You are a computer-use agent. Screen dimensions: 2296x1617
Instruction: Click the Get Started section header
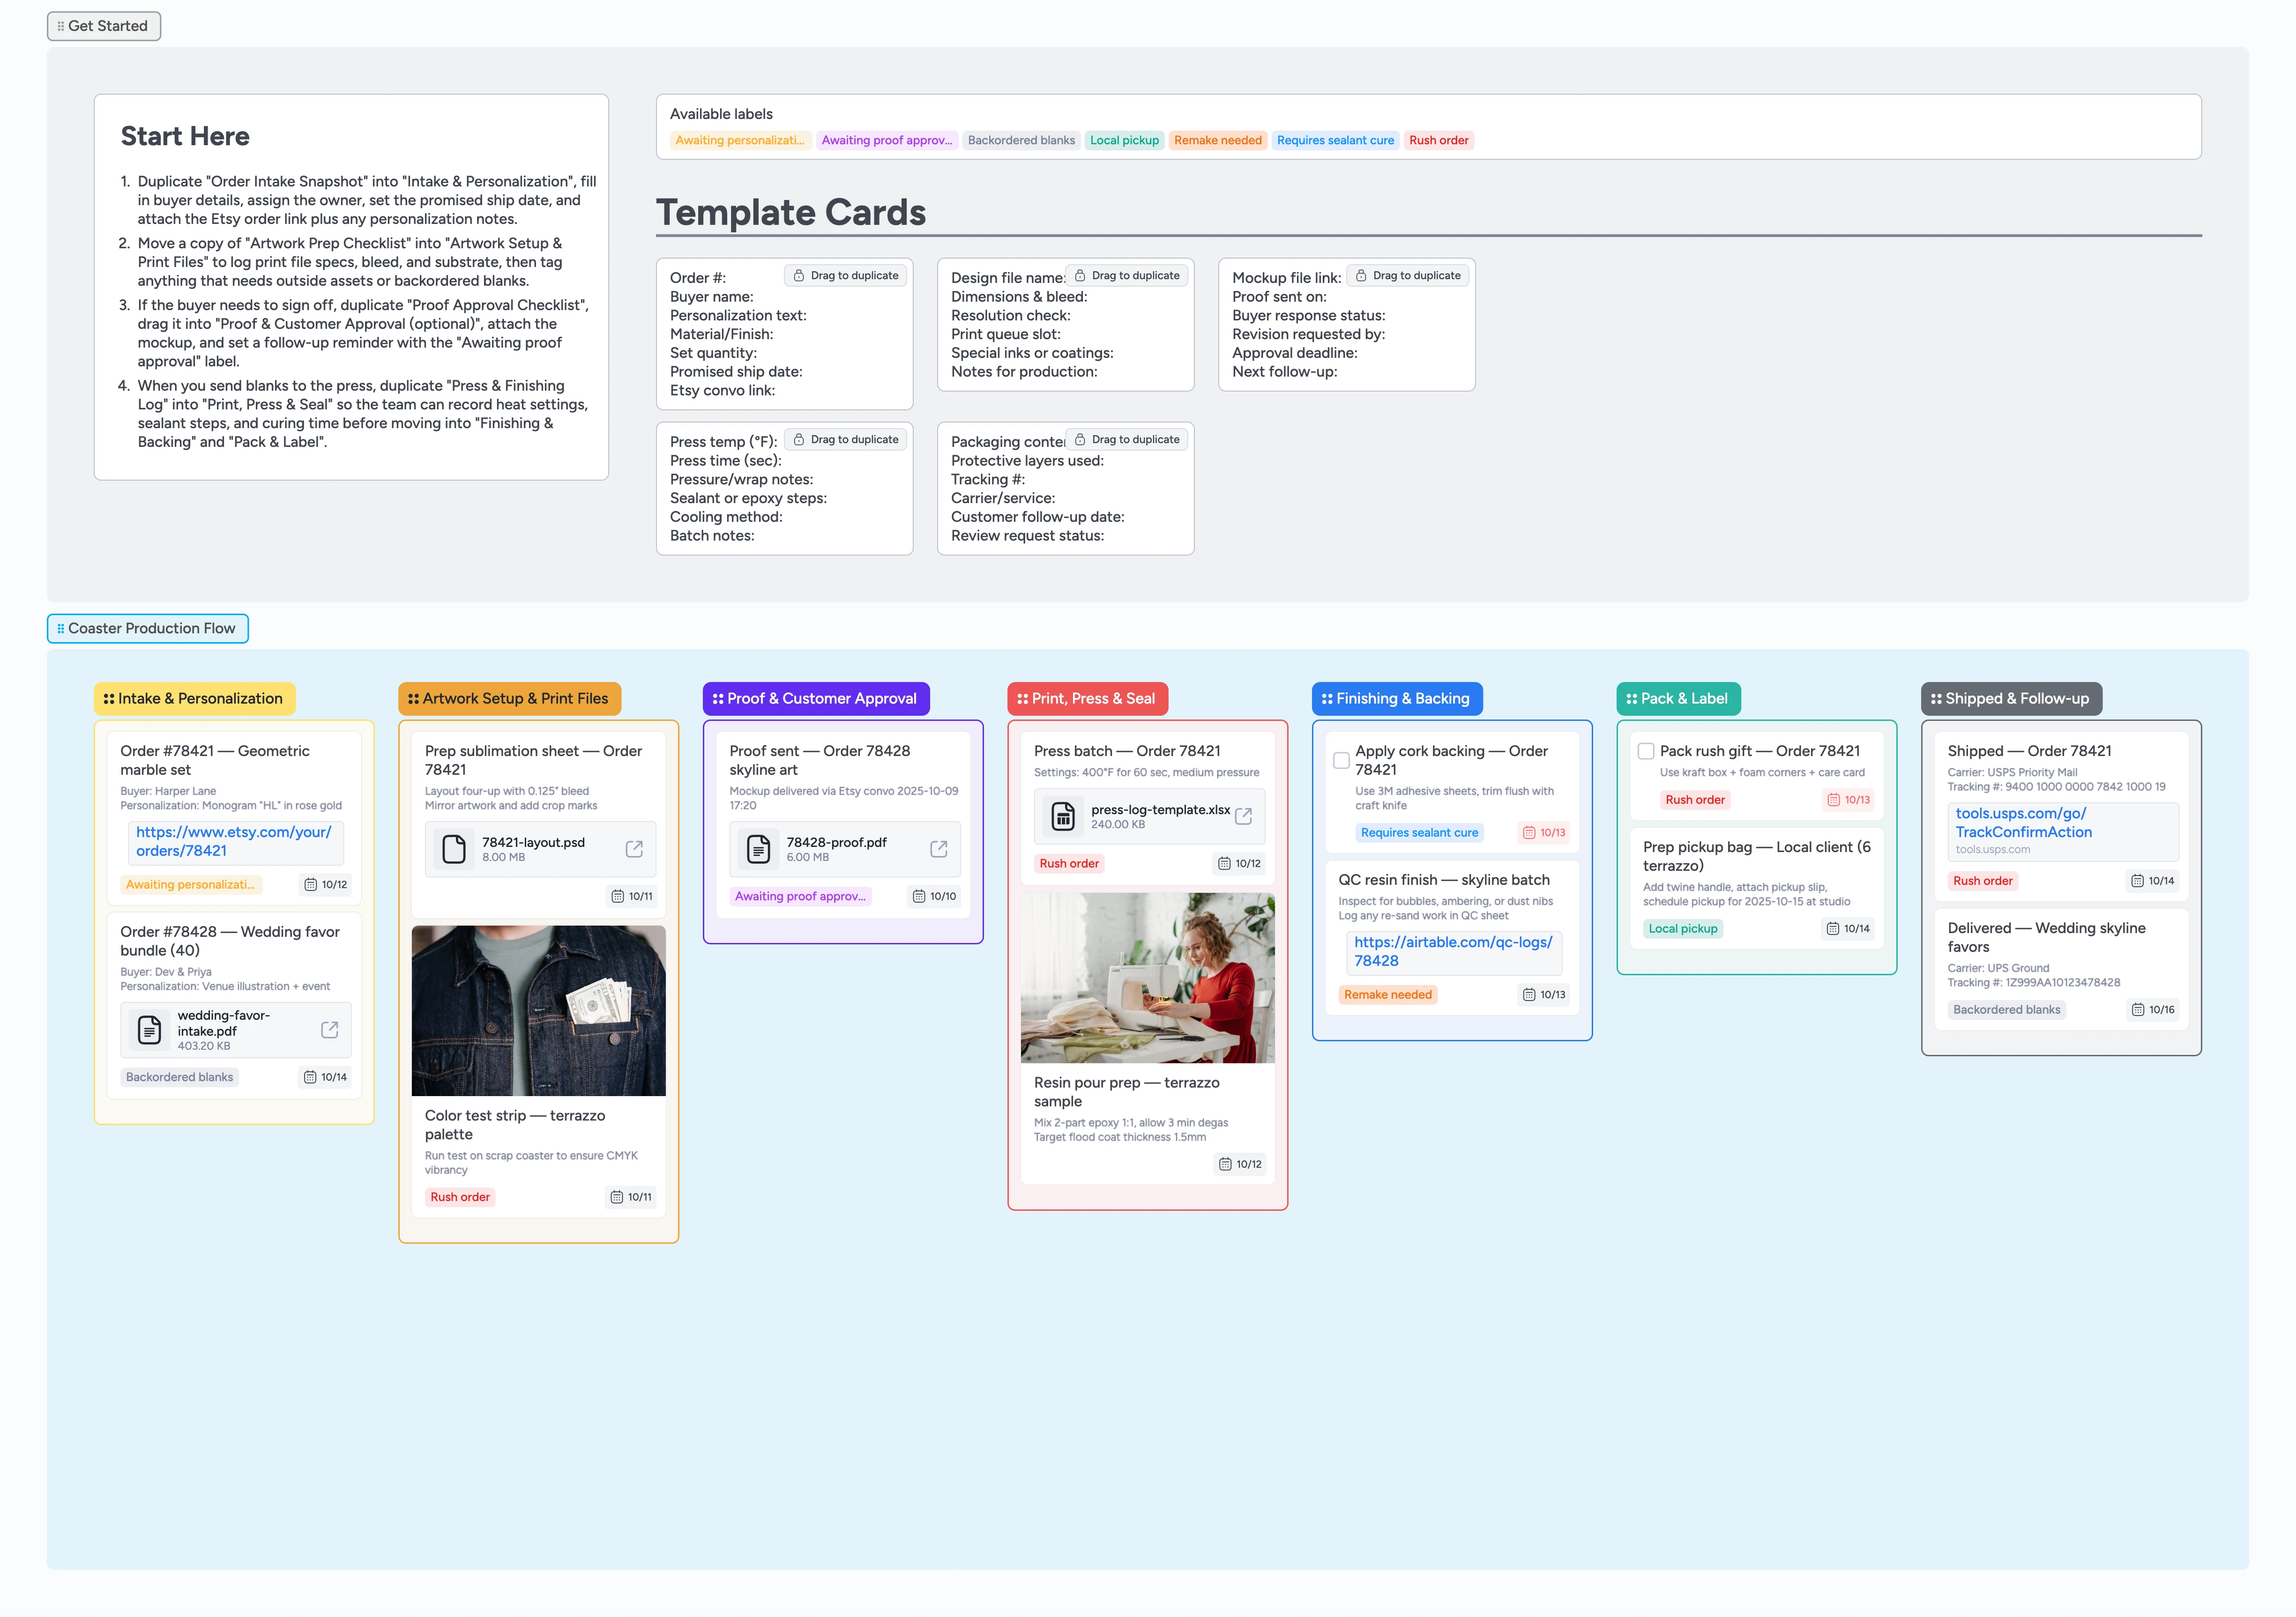click(104, 26)
